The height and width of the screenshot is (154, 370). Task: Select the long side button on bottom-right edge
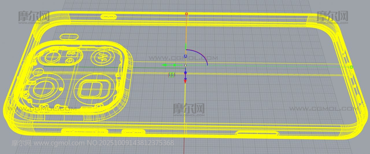click(258, 133)
